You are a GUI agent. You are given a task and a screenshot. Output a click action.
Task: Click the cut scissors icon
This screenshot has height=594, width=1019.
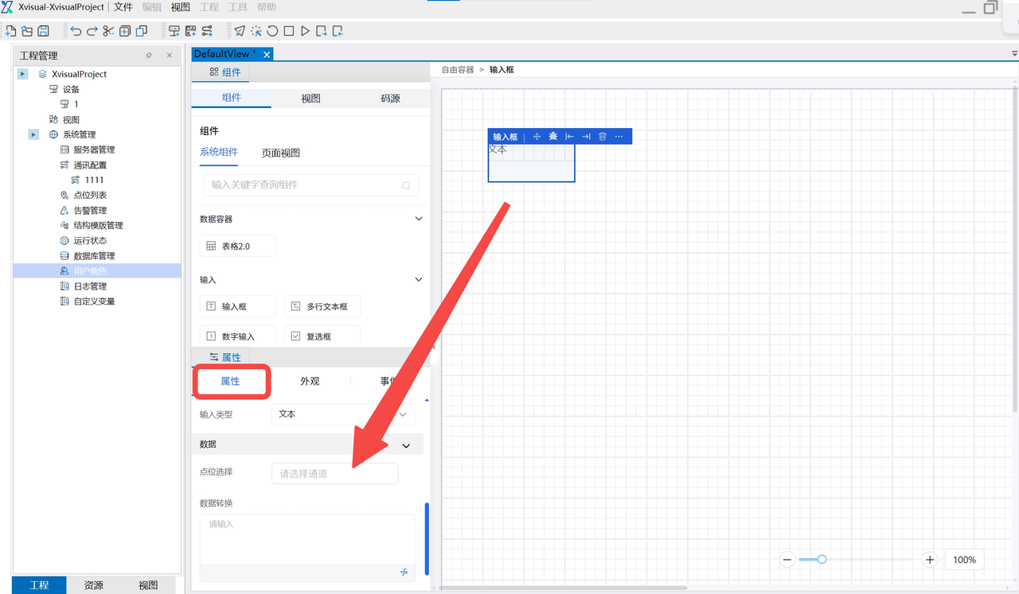pos(108,31)
